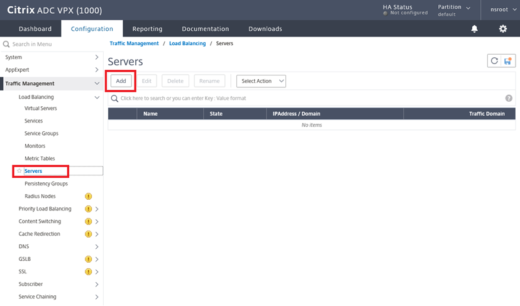Follow the Traffic Management breadcrumb link
Viewport: 520px width, 306px height.
tap(135, 43)
